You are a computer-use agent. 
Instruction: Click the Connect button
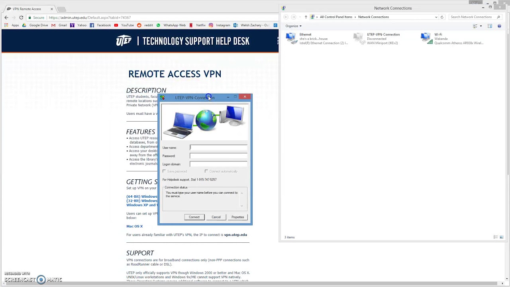coord(194,217)
